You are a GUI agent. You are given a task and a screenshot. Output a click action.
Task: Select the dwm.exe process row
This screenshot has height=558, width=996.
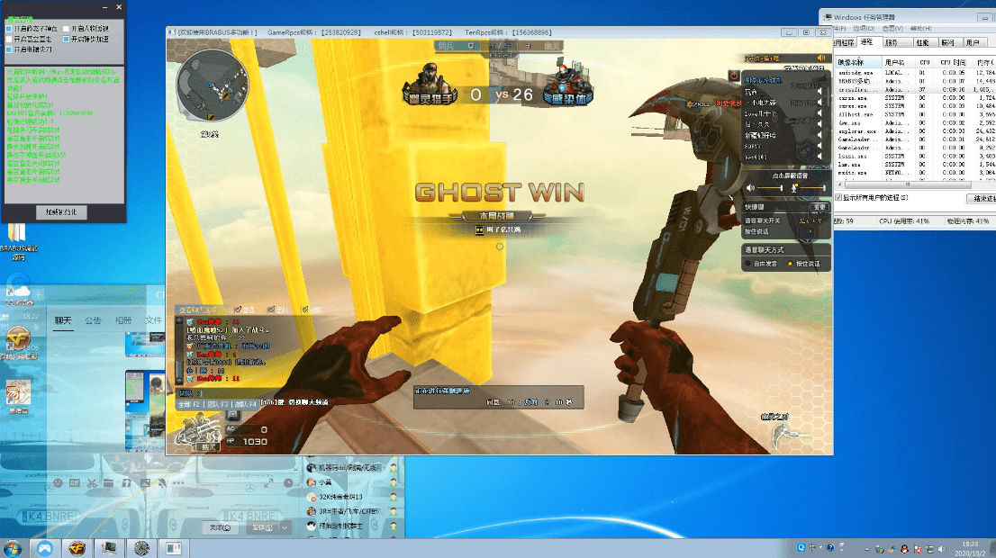(x=915, y=122)
